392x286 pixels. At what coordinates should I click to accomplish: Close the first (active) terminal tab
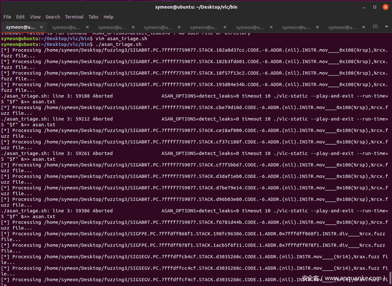tap(41, 28)
